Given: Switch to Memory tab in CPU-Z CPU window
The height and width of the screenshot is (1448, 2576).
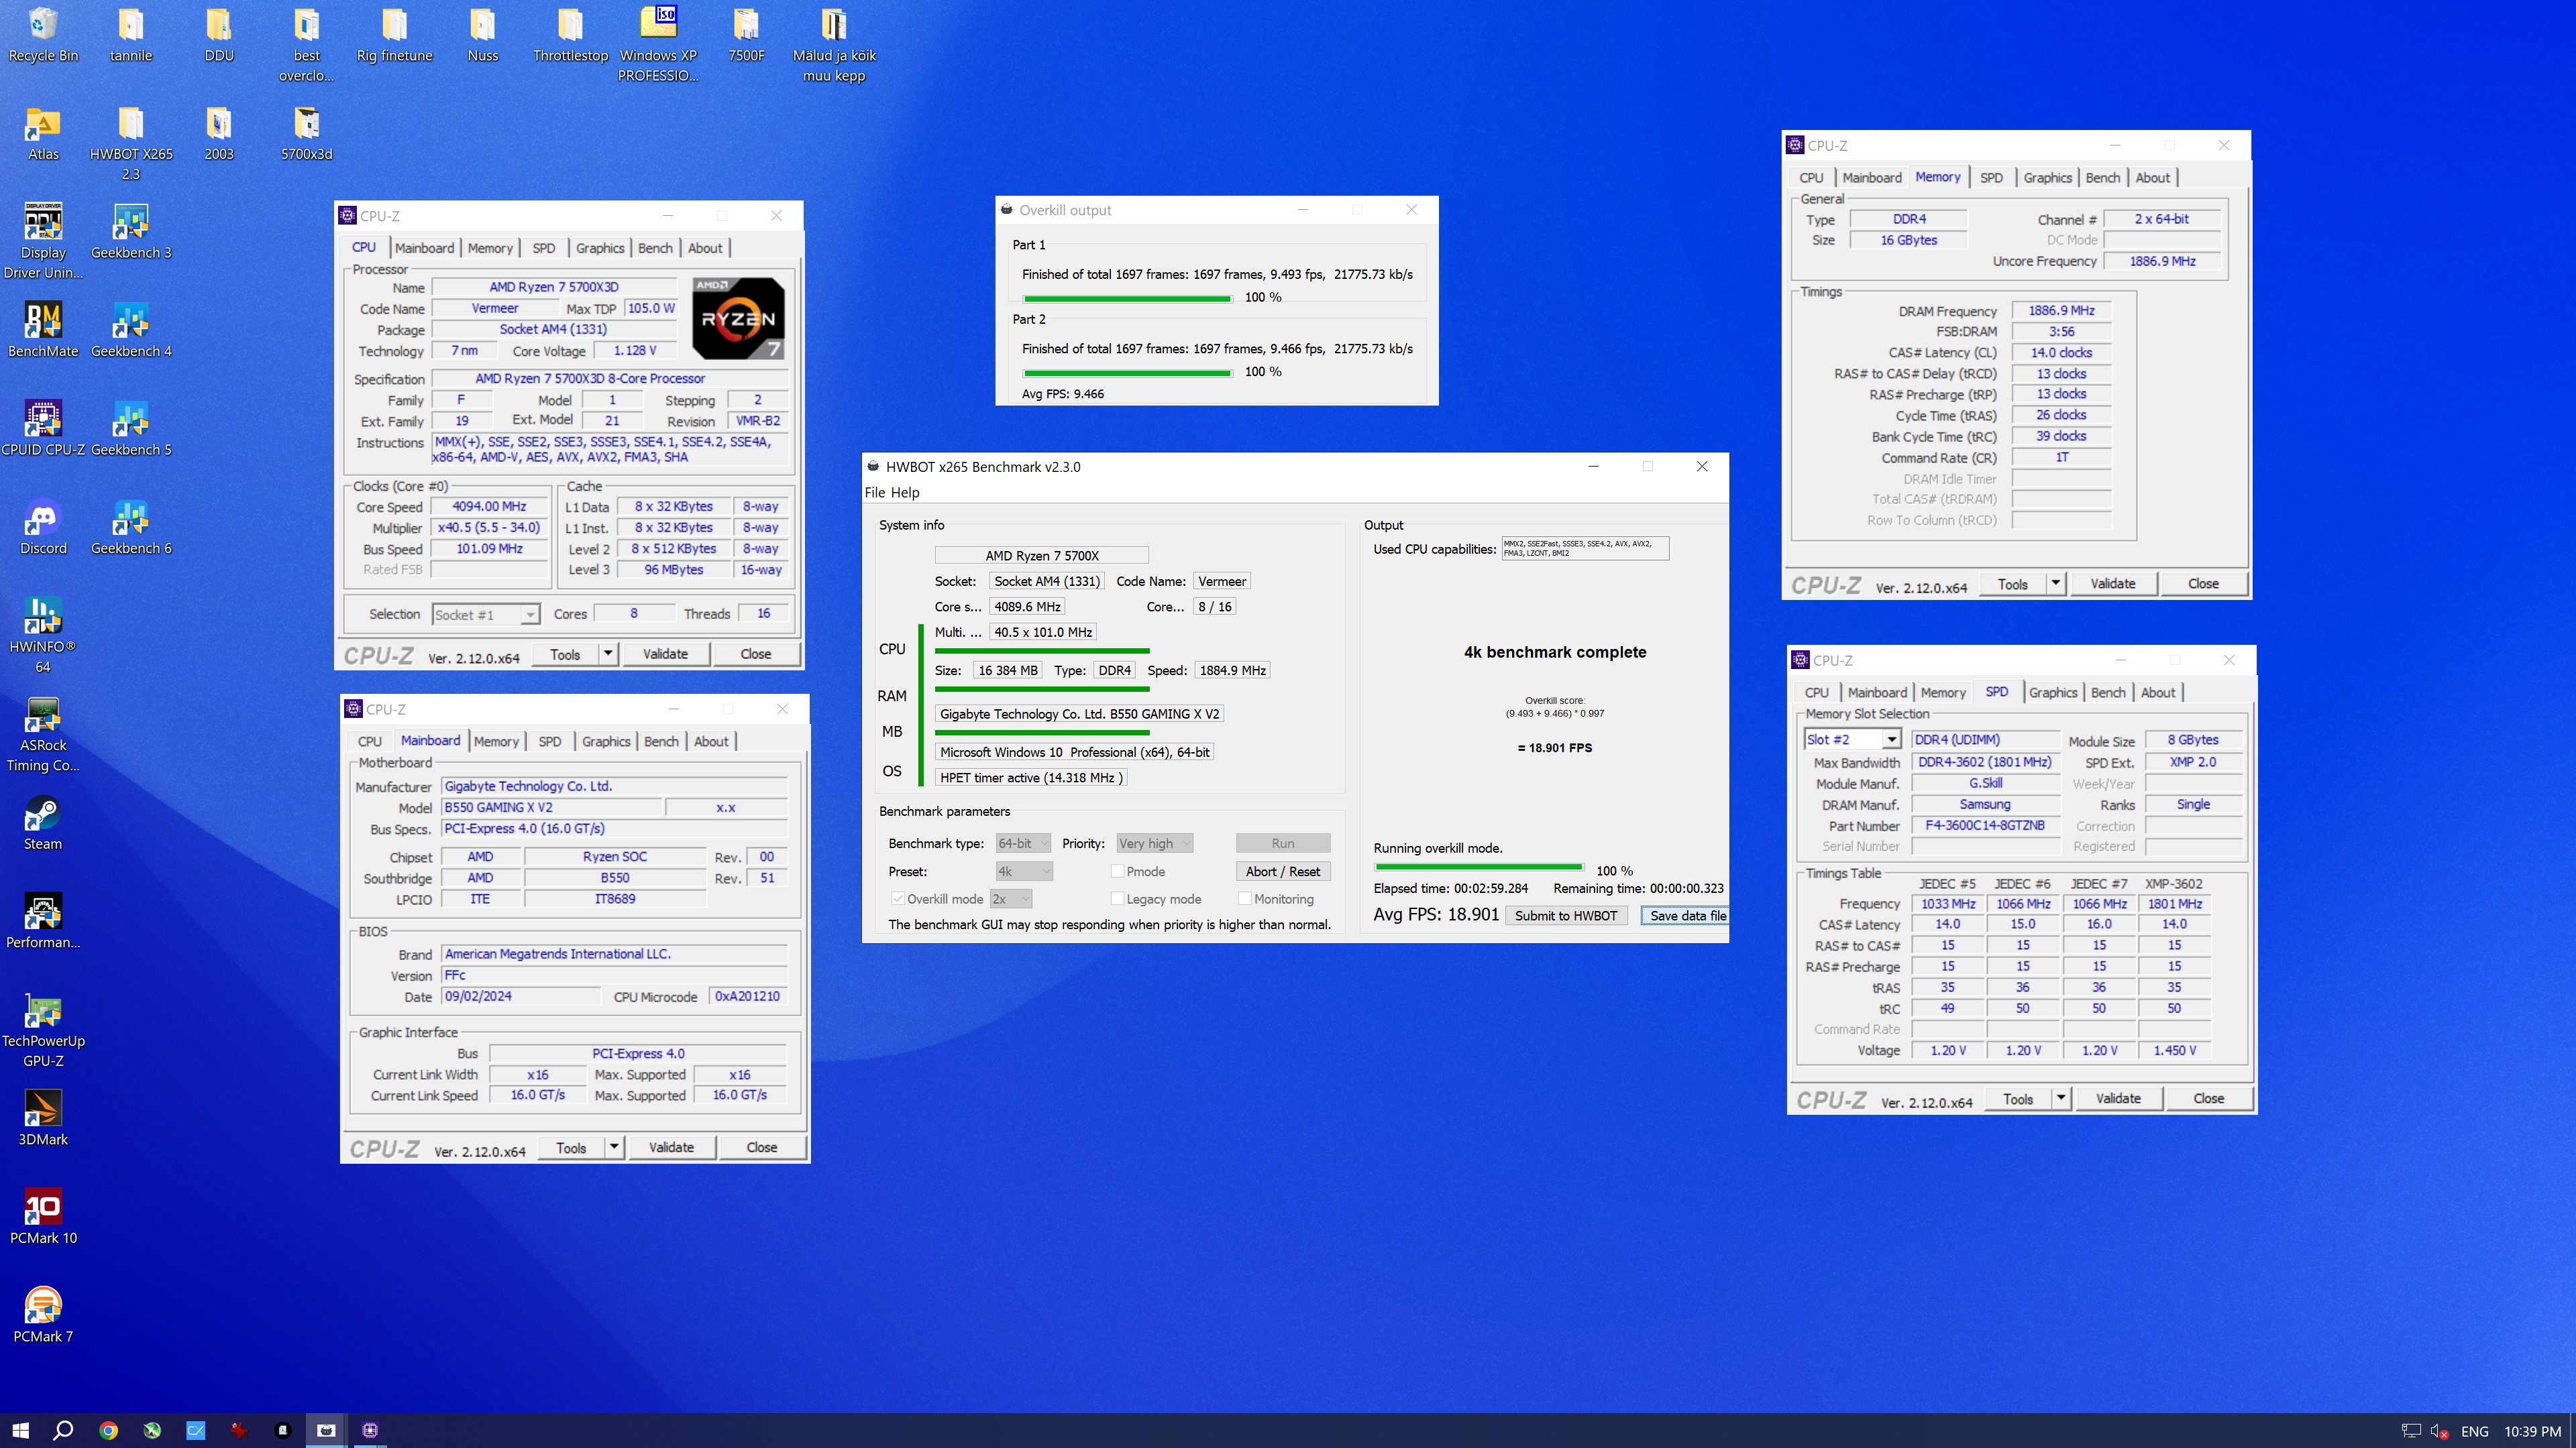Looking at the screenshot, I should (490, 248).
